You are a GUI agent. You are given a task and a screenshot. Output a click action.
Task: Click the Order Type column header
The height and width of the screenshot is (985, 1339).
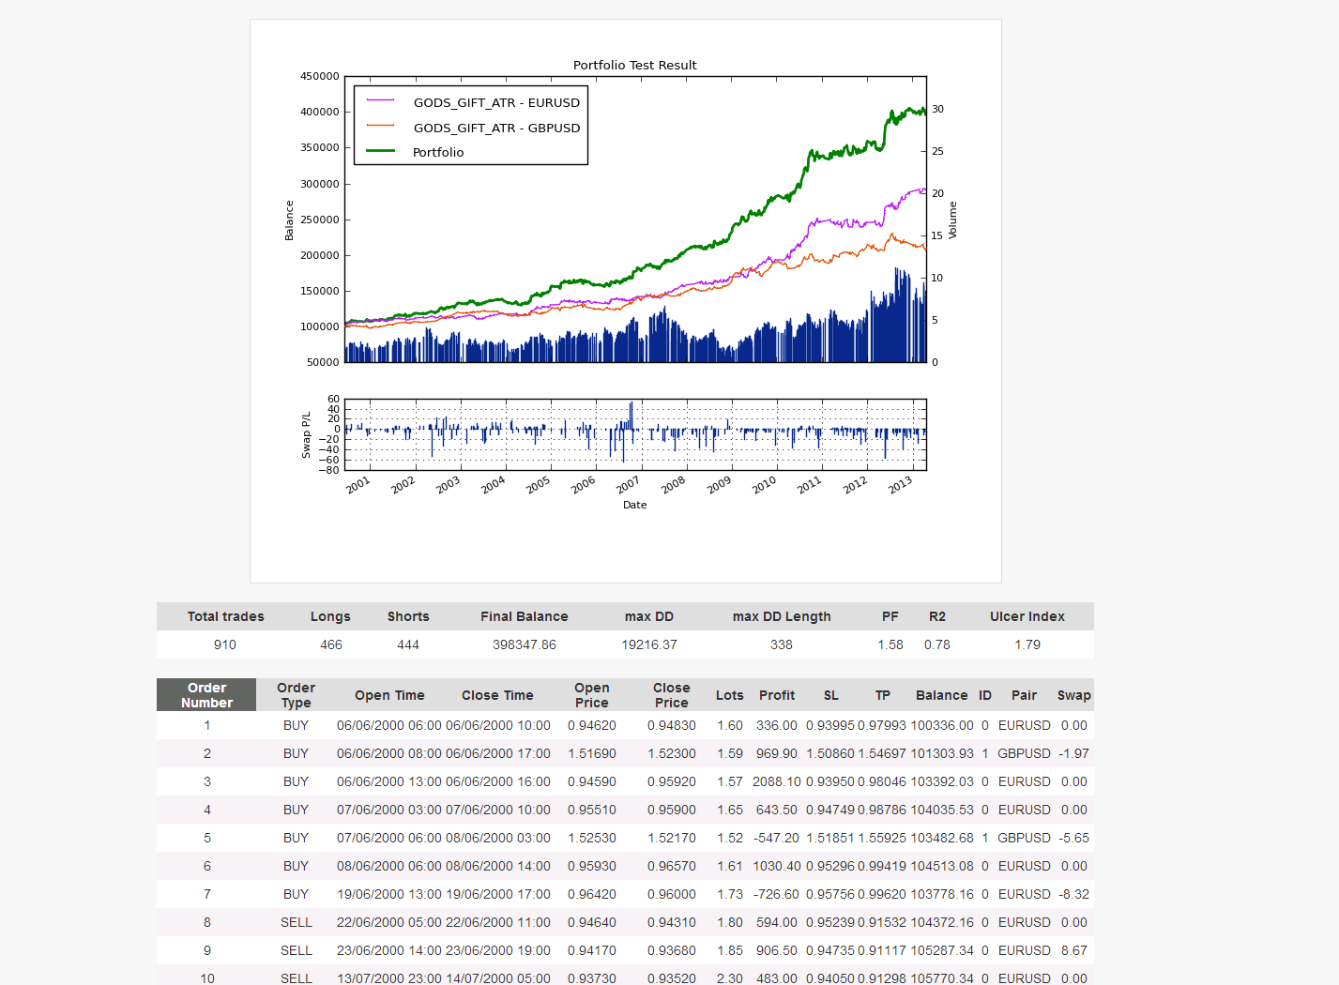(x=296, y=695)
